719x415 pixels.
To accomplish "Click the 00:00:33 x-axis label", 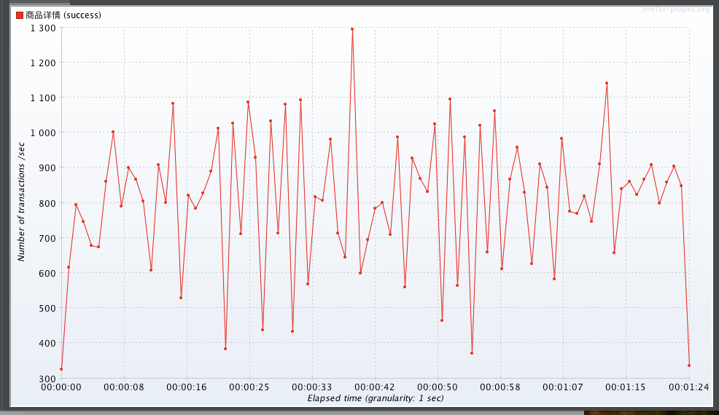I will [x=312, y=387].
